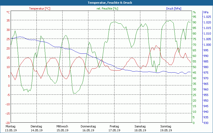Click the temperature axis value '-10'
Viewport: 213px width, 133px height.
(7, 104)
